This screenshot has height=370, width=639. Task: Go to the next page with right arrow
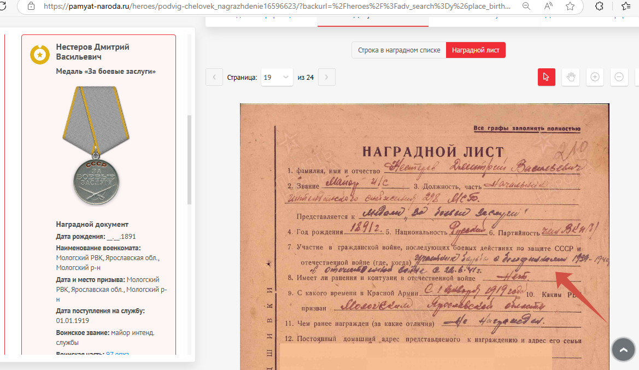tap(326, 77)
